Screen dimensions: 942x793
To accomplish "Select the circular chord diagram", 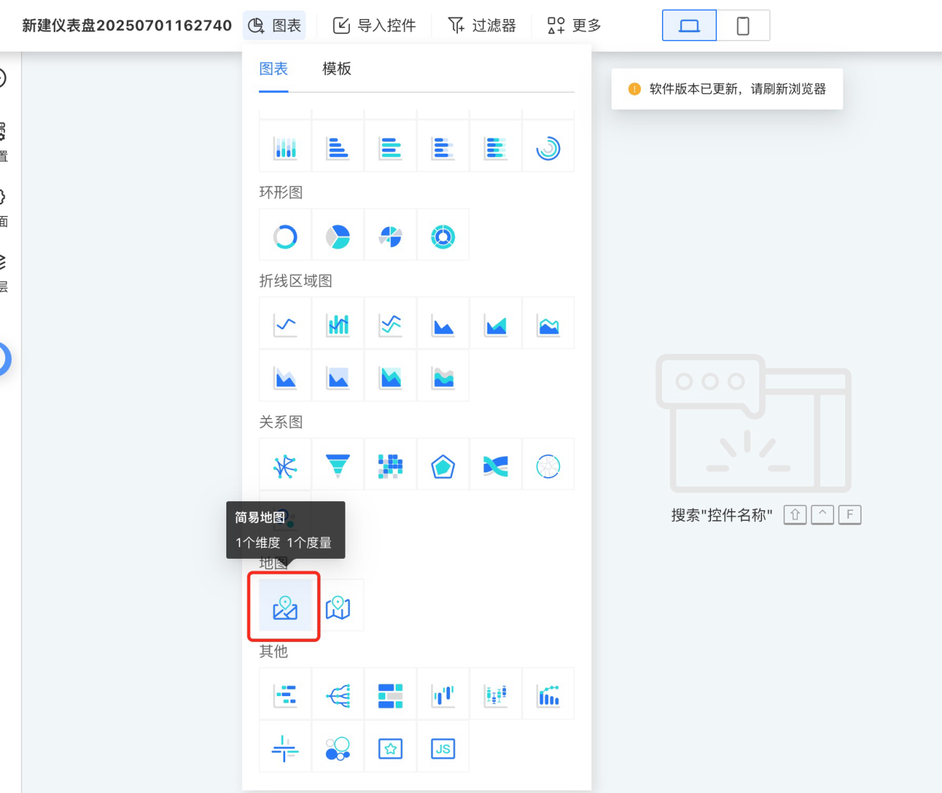I will tap(548, 466).
